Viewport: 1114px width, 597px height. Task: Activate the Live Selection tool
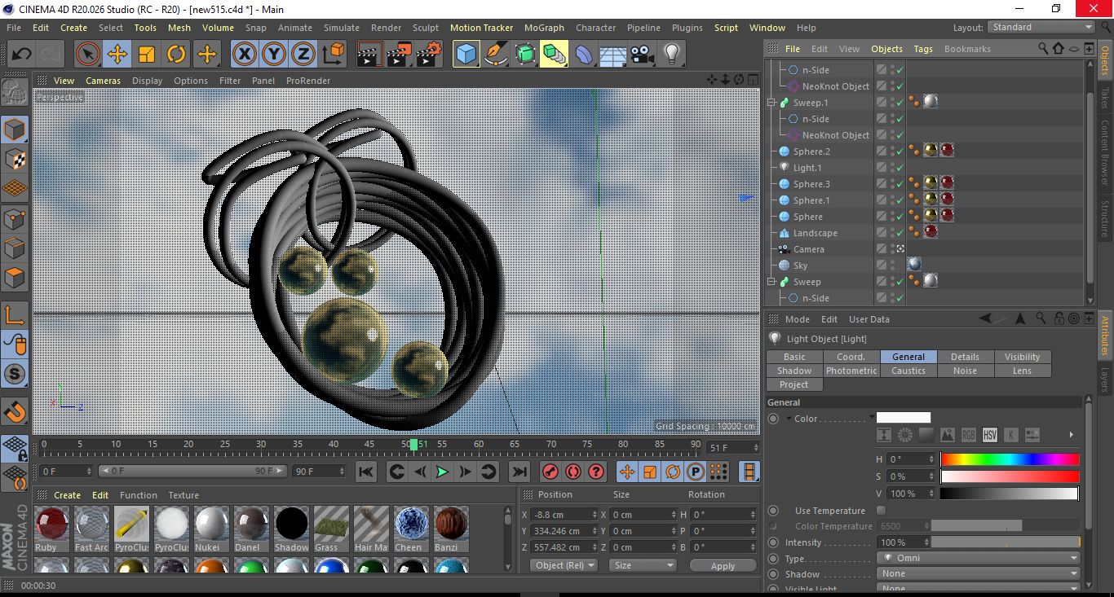tap(87, 55)
